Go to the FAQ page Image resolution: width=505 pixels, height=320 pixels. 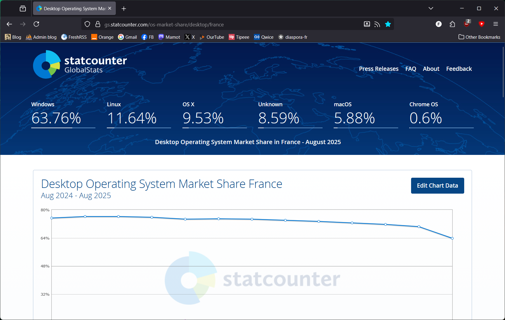[x=410, y=69]
